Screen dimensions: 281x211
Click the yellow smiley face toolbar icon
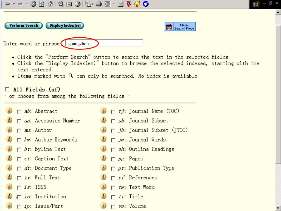click(x=137, y=4)
